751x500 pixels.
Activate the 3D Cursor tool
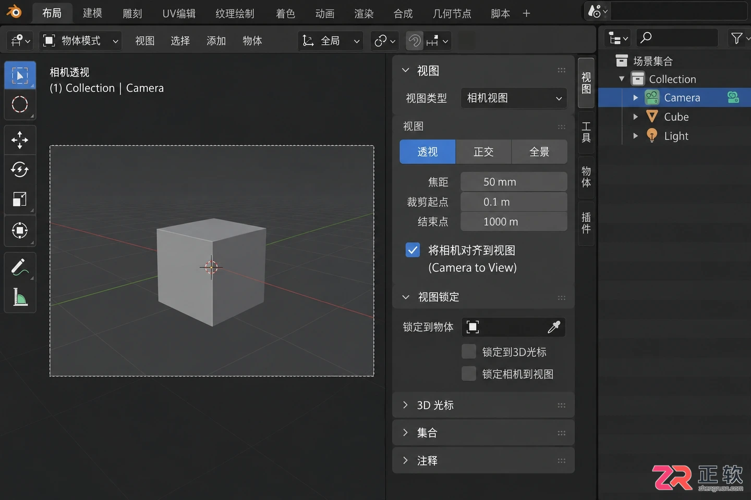pos(20,105)
